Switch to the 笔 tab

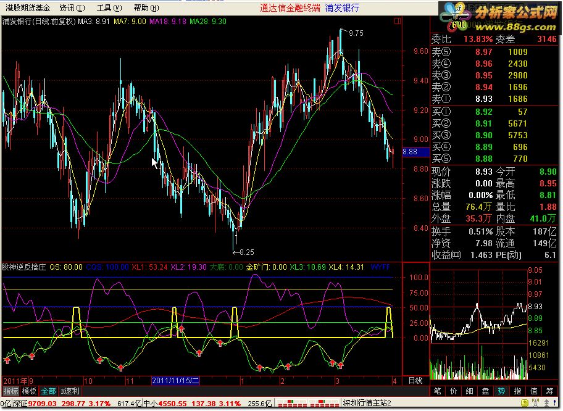point(437,391)
